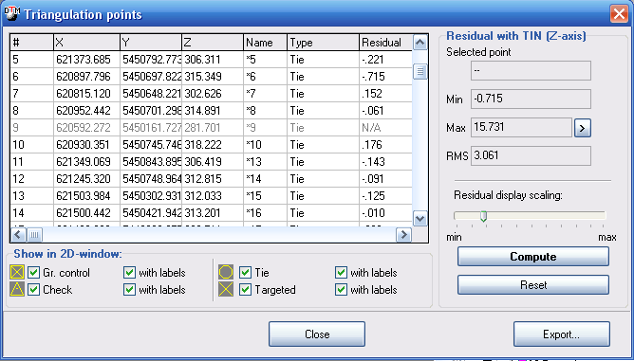
Task: Toggle the Check points checkbox
Action: 34,290
